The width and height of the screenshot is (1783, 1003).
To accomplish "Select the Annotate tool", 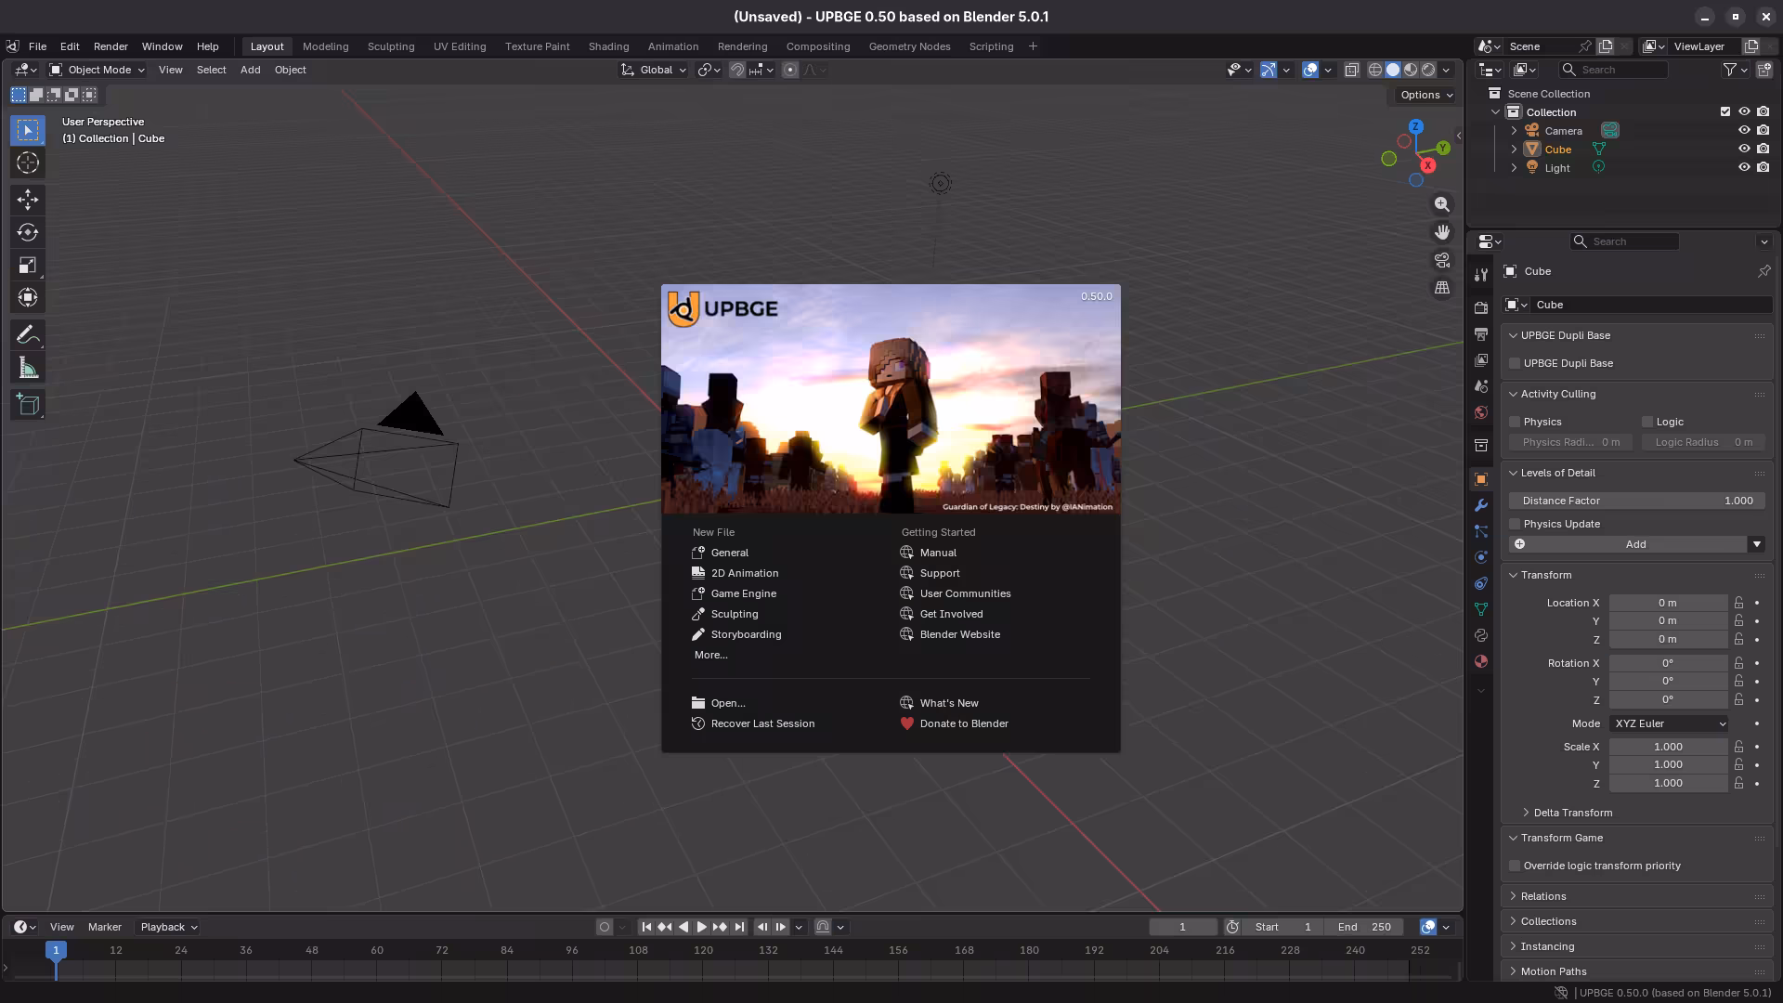I will pos(27,334).
